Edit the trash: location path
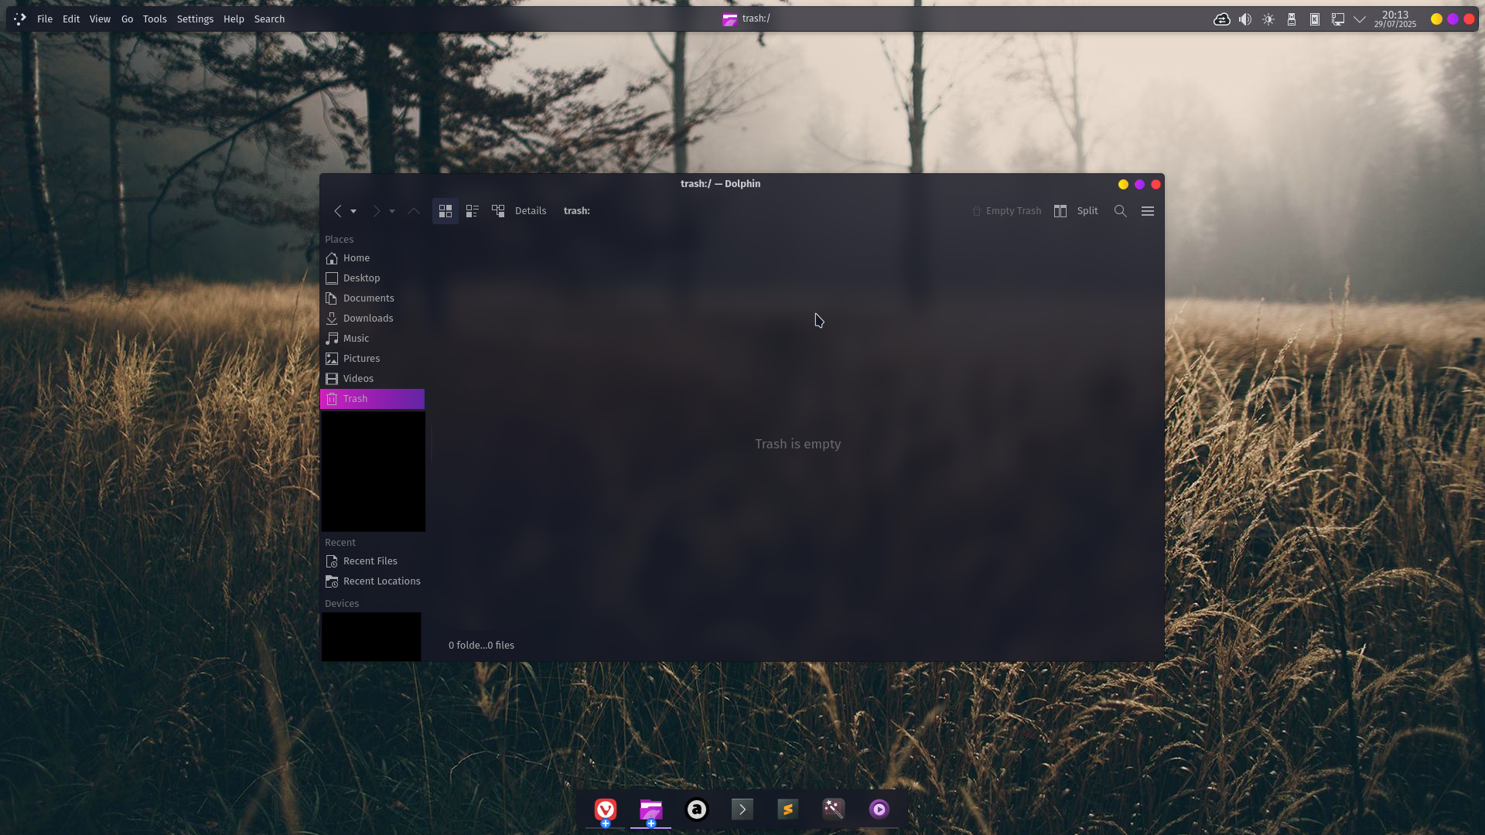 point(577,211)
